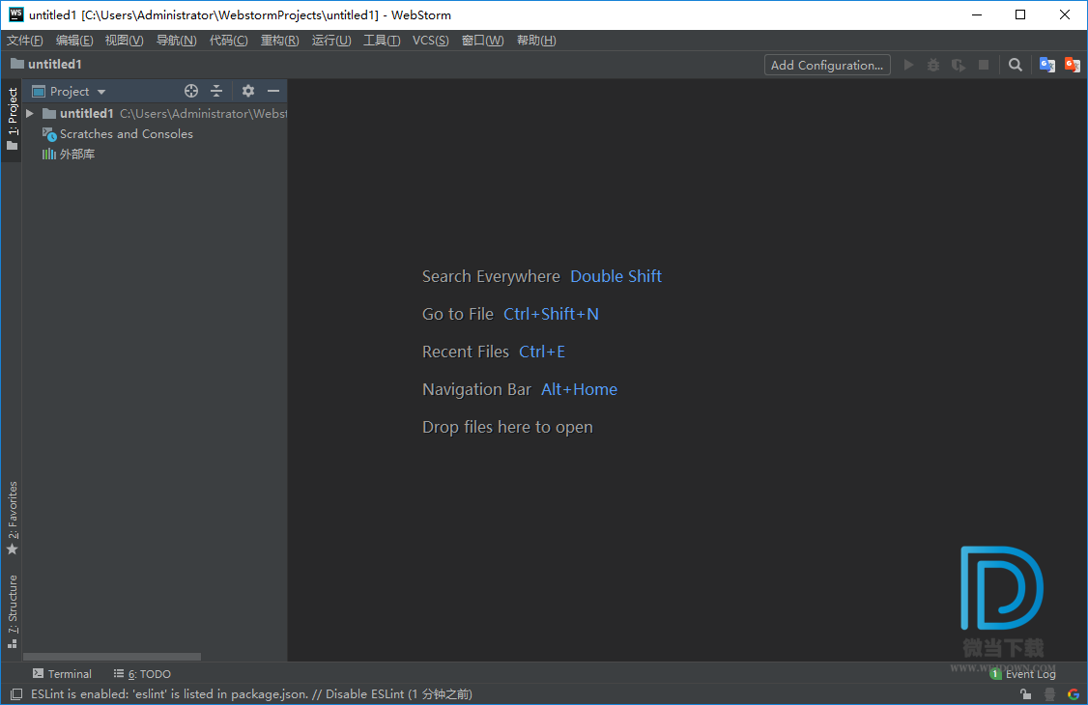Click the Ctrl+Shift+N shortcut text
Viewport: 1088px width, 705px height.
551,314
